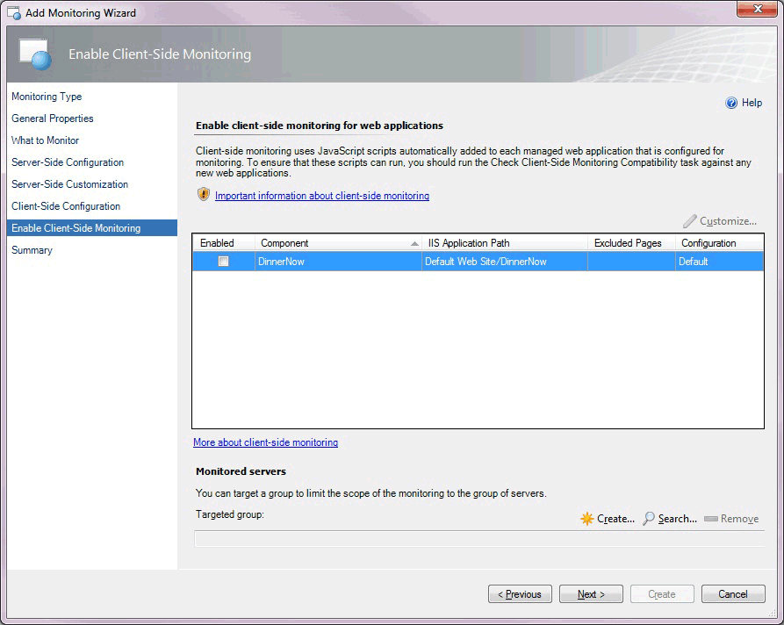
Task: Navigate to the Summary step
Action: pos(32,250)
